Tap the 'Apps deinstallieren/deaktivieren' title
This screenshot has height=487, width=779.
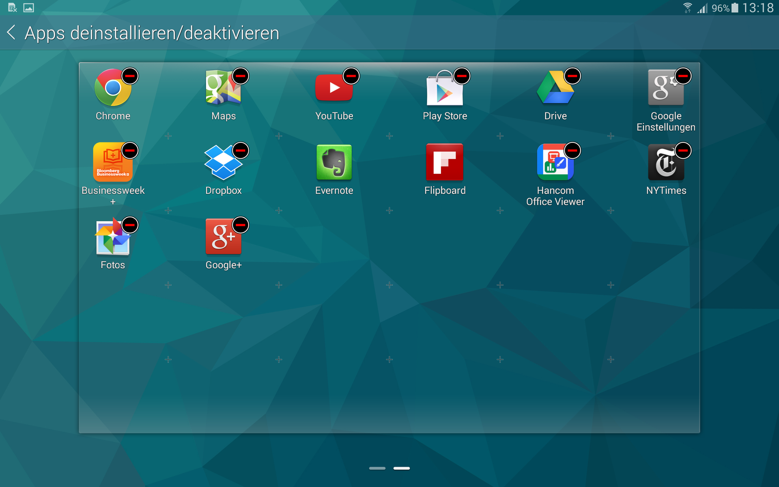point(152,33)
